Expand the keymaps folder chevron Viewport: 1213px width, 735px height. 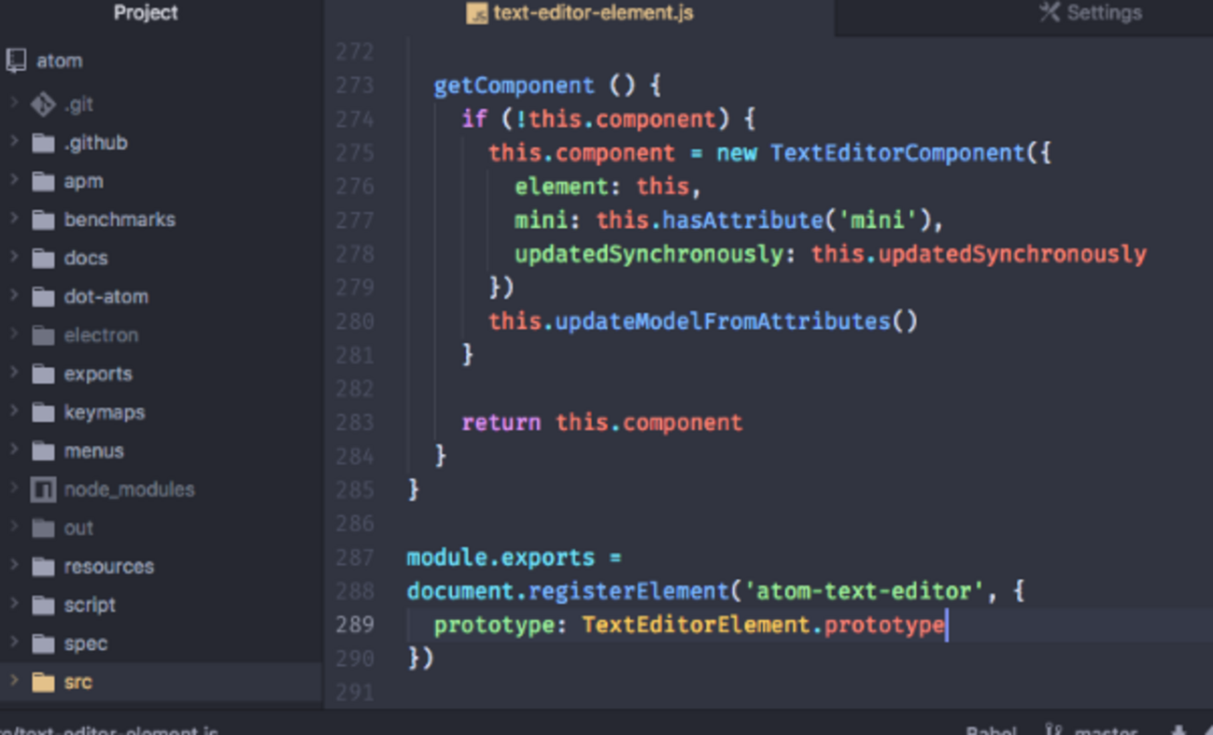tap(14, 411)
